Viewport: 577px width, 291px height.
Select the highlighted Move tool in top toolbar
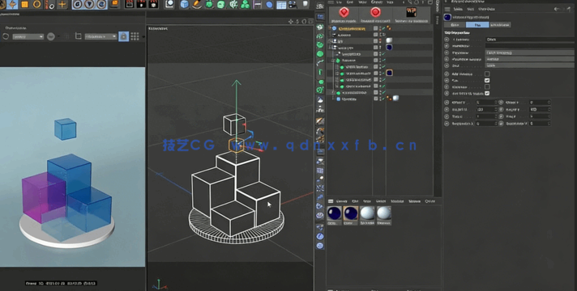(12, 4)
